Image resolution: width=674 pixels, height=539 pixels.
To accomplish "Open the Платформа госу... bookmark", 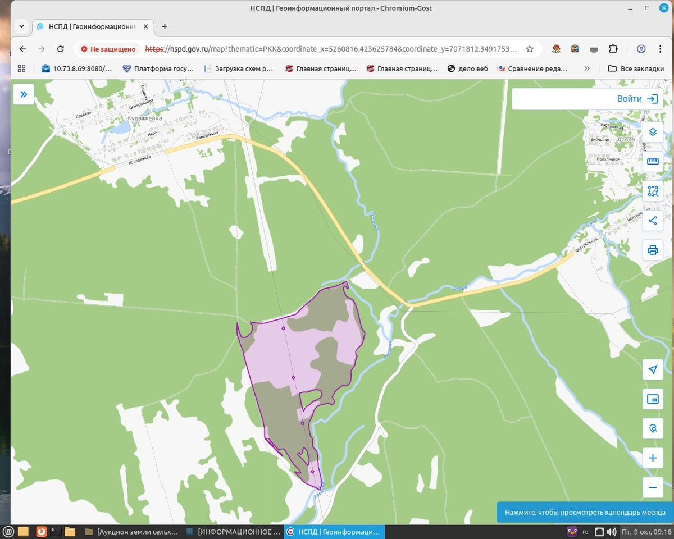I will click(x=158, y=68).
